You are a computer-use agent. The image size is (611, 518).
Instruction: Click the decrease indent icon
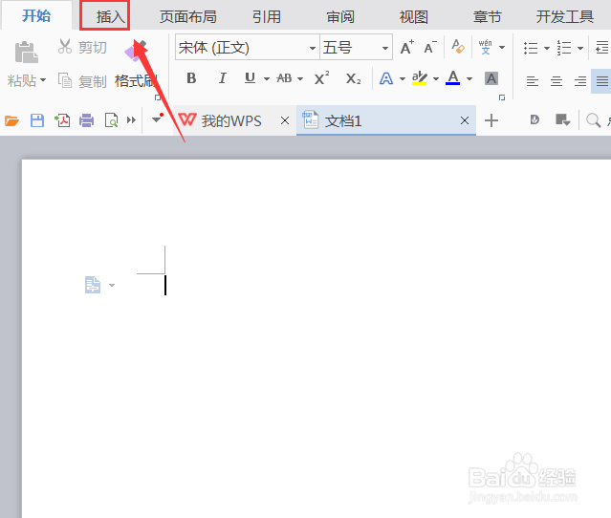tap(602, 48)
